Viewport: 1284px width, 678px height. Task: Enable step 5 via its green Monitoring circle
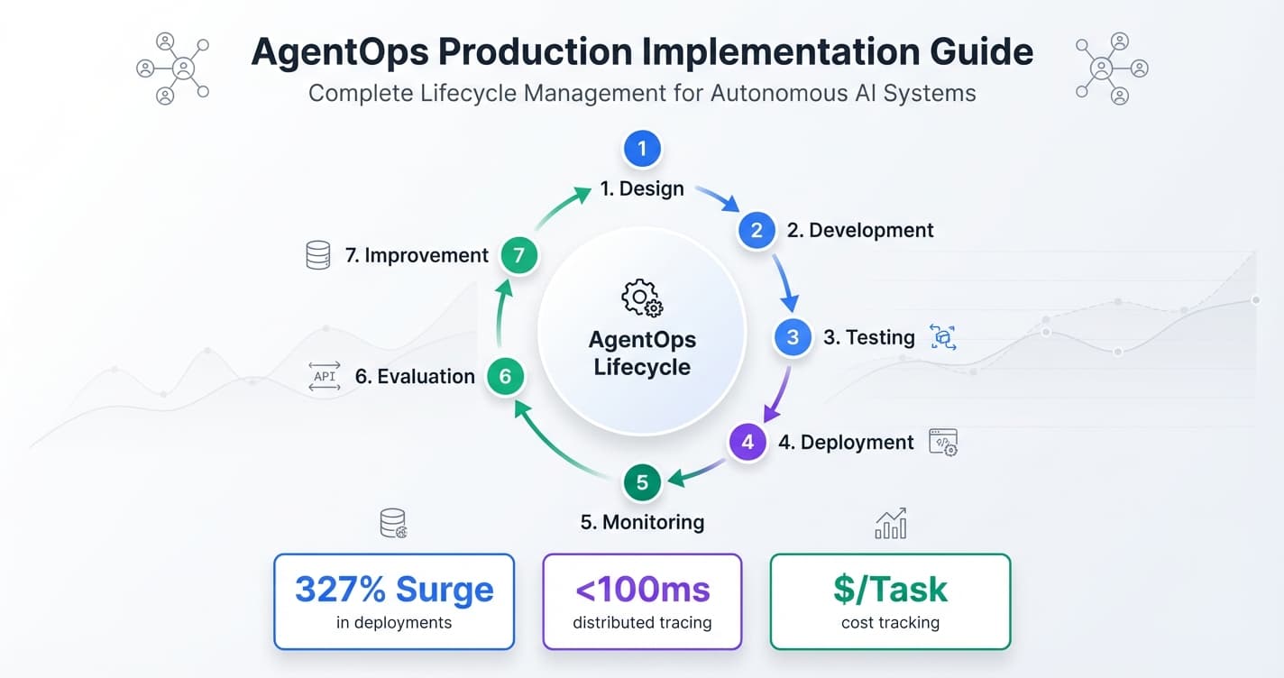tap(641, 482)
